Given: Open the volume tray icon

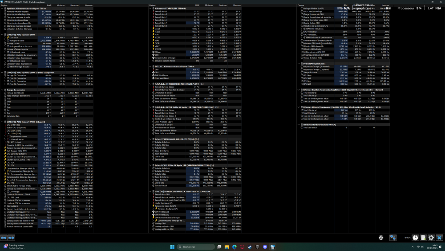Looking at the screenshot, I should tap(422, 247).
